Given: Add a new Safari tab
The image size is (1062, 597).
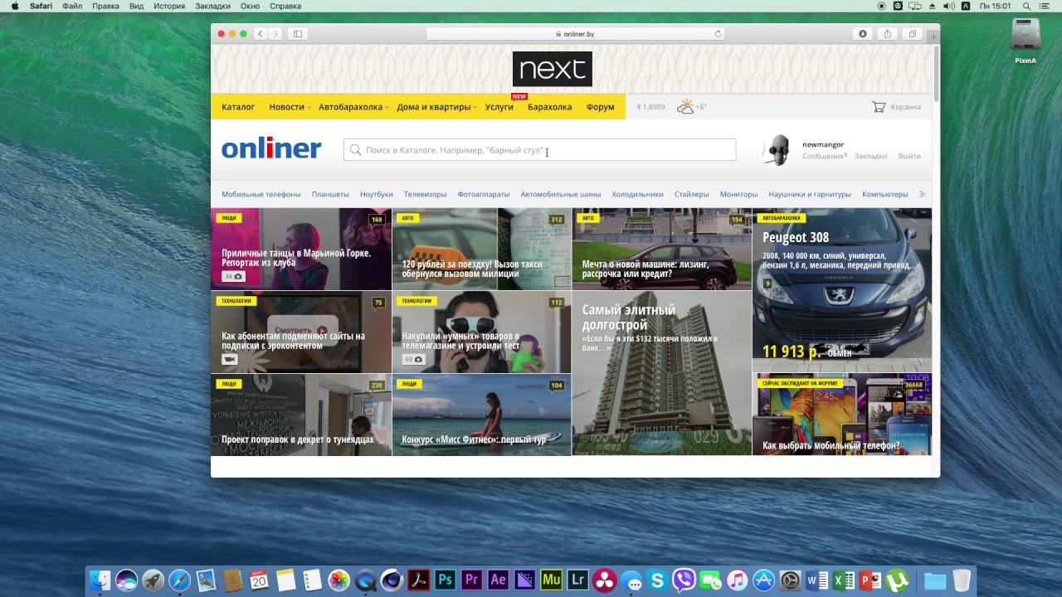Looking at the screenshot, I should click(933, 36).
